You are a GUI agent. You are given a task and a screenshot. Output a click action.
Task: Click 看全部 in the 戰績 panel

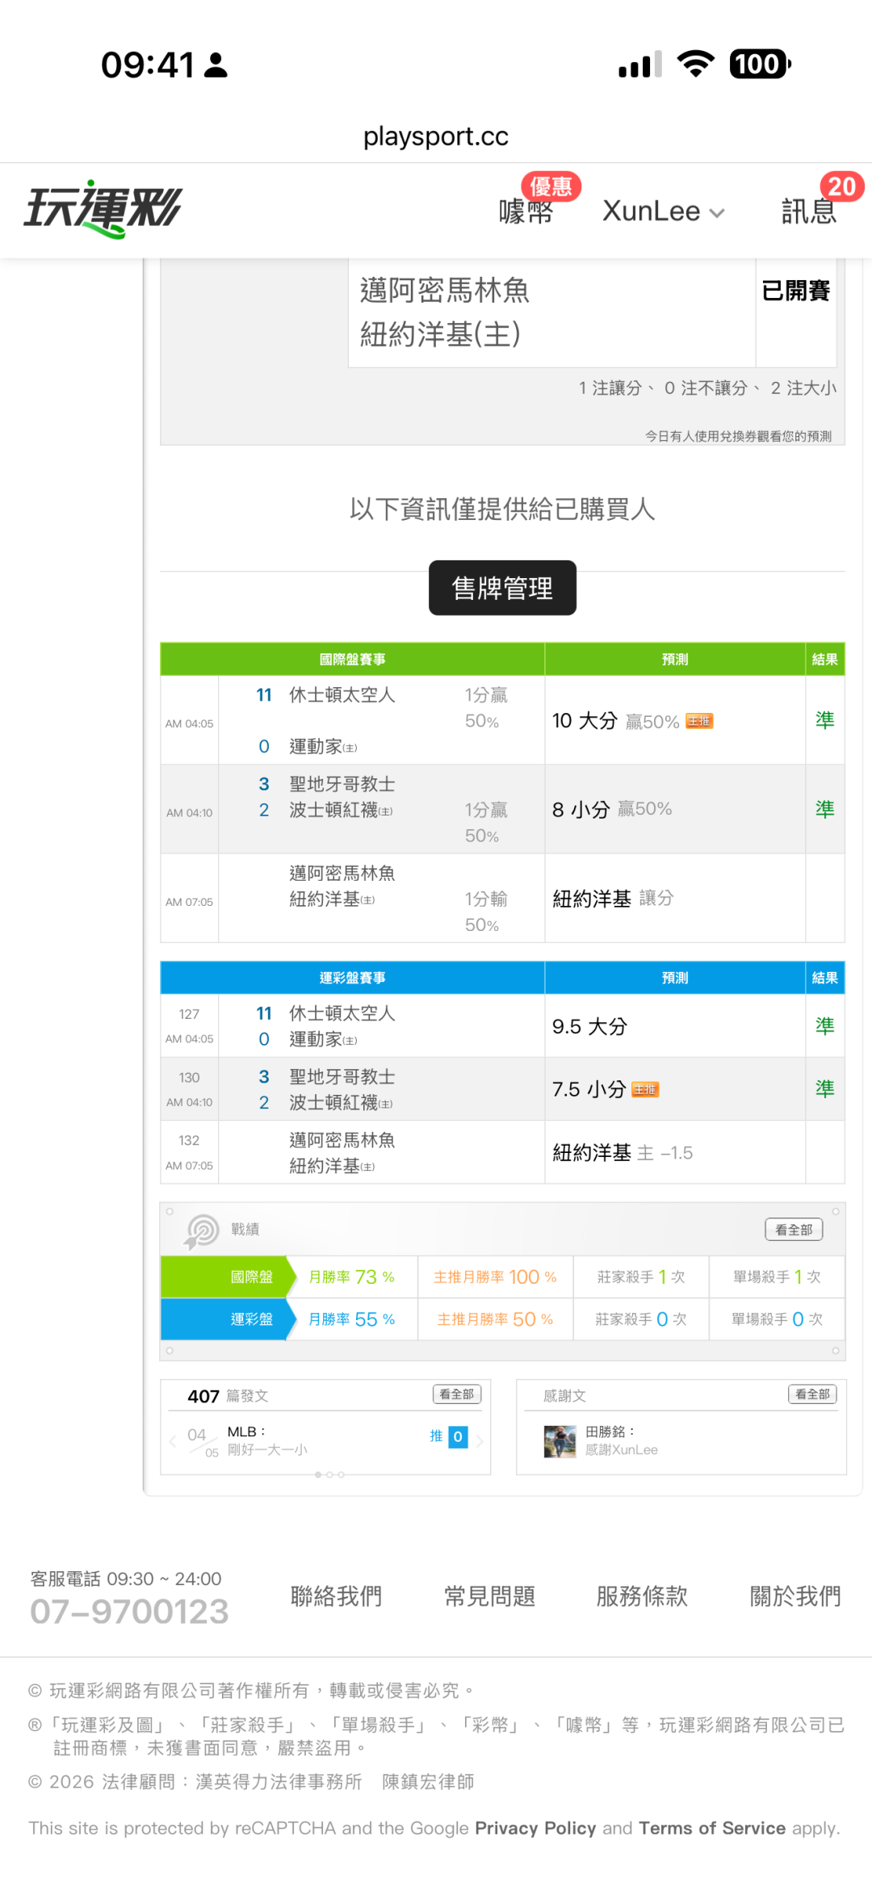pyautogui.click(x=793, y=1230)
